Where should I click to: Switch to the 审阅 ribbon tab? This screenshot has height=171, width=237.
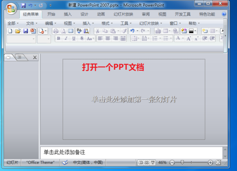[x=146, y=14]
